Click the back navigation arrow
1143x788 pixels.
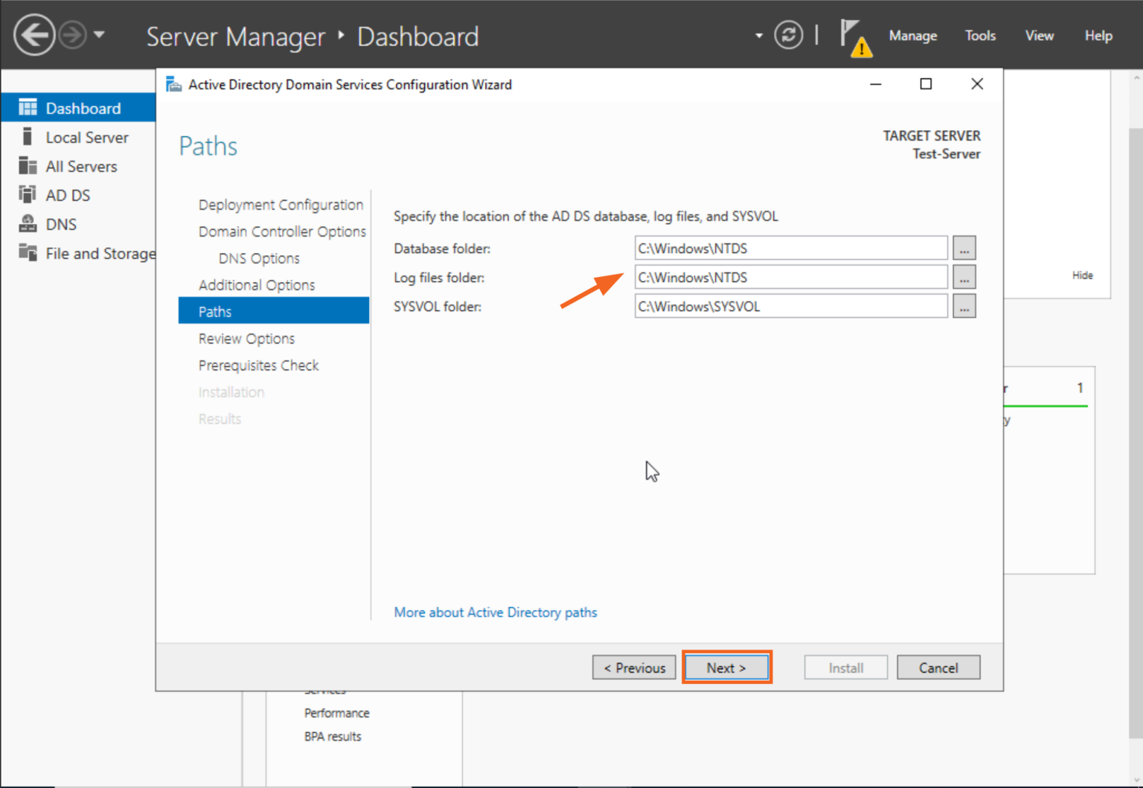pyautogui.click(x=34, y=35)
